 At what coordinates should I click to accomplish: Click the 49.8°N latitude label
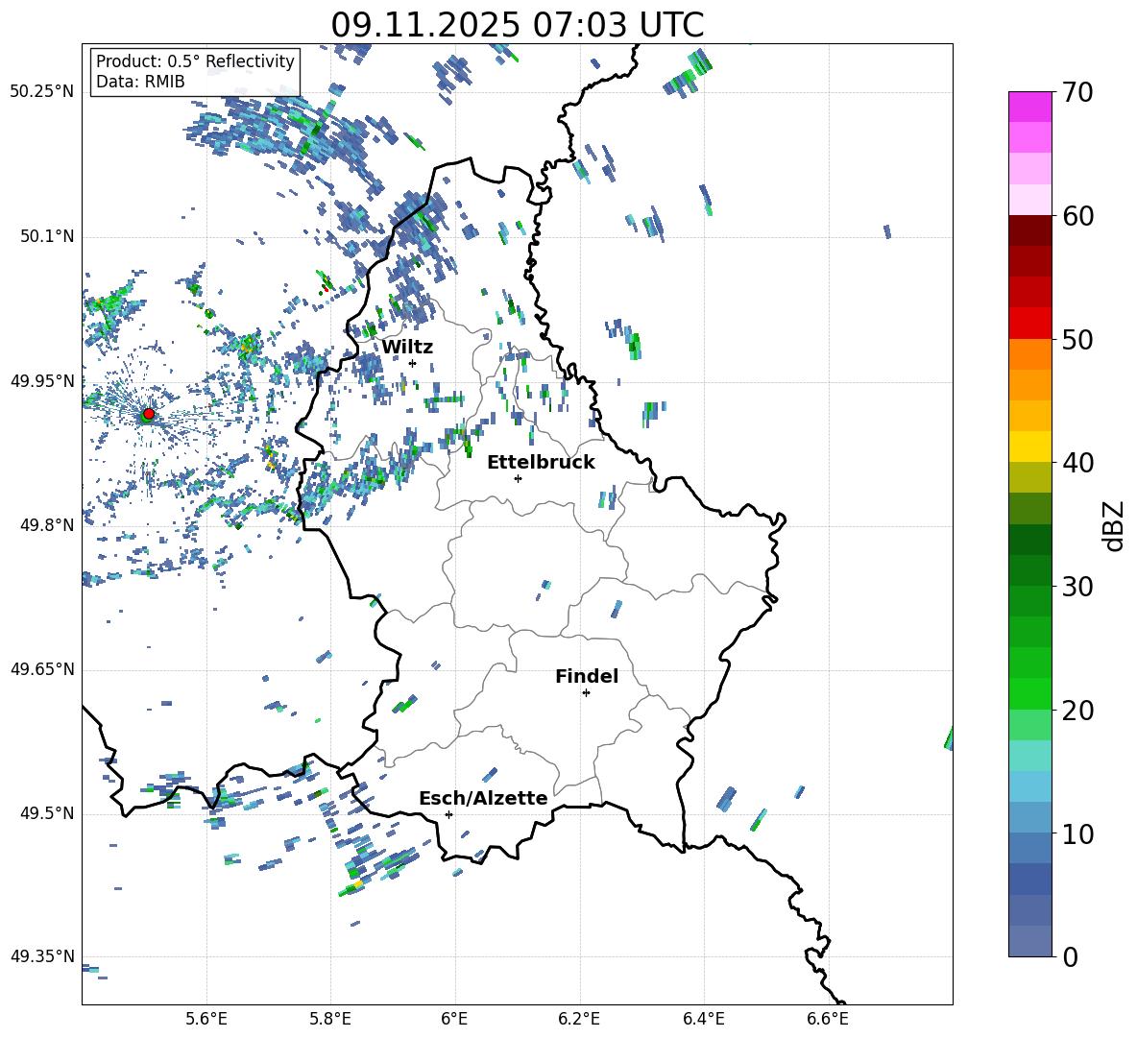[x=46, y=525]
